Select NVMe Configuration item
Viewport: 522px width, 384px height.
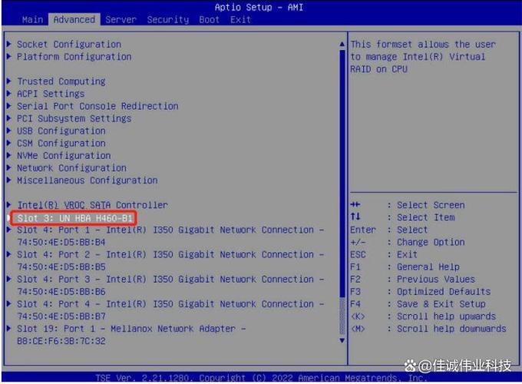(x=64, y=155)
